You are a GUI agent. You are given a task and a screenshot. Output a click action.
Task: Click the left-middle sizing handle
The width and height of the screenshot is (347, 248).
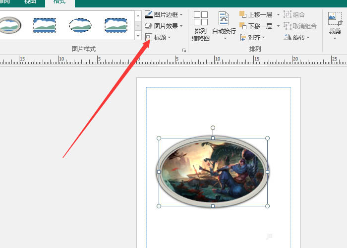159,172
